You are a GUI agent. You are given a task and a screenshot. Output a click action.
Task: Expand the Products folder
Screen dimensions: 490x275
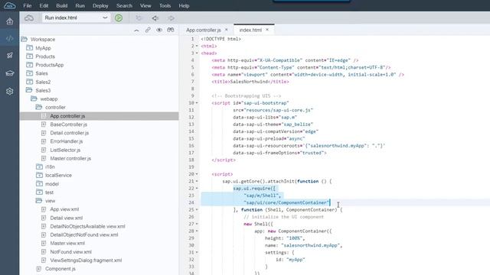tap(29, 56)
